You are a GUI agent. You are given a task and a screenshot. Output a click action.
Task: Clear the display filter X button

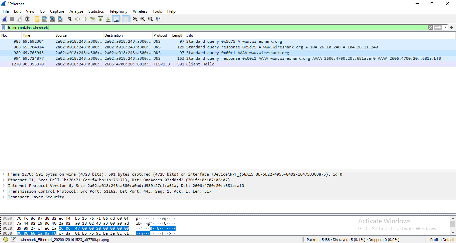(x=431, y=27)
